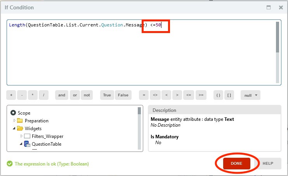The height and width of the screenshot is (176, 288).
Task: Insert the divide operator
Action: pyautogui.click(x=43, y=95)
